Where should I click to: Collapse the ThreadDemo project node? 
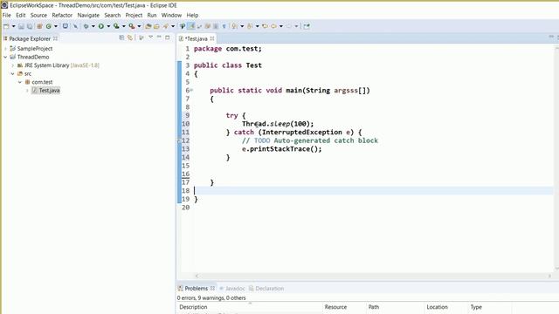5,57
